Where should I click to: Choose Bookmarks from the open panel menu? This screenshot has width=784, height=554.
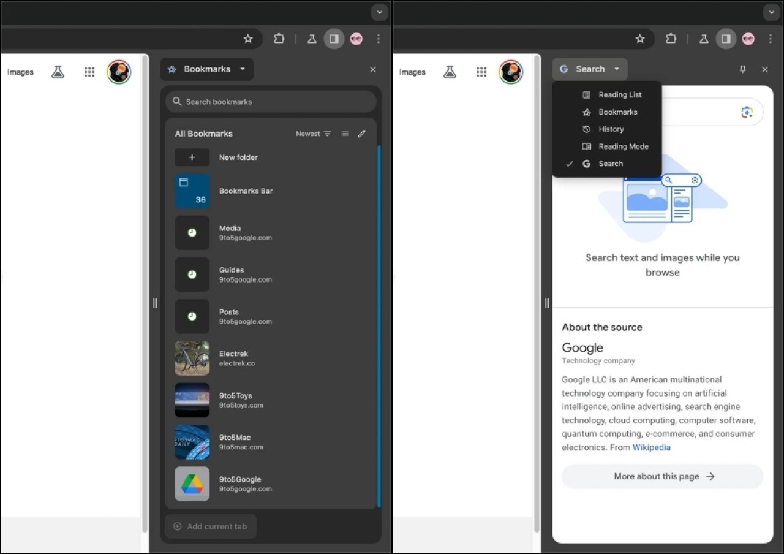coord(607,112)
